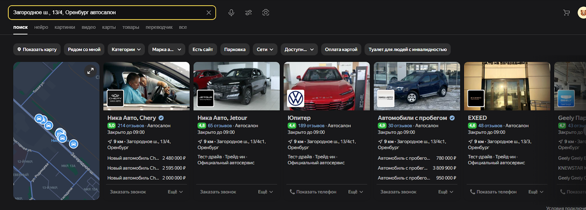Toggle the Парковка filter
This screenshot has width=586, height=210.
(235, 49)
